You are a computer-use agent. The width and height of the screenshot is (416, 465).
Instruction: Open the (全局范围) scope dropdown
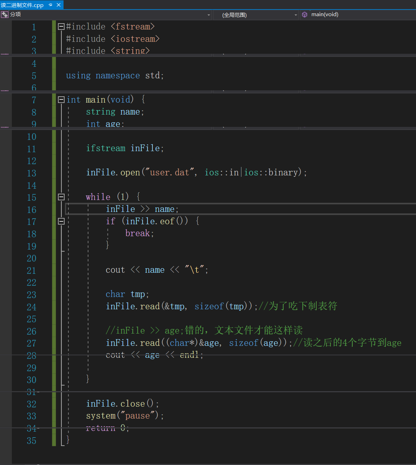(x=296, y=15)
